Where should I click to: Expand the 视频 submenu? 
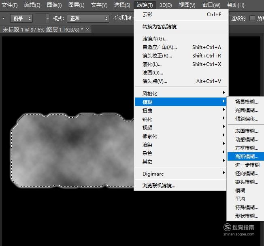(x=181, y=127)
